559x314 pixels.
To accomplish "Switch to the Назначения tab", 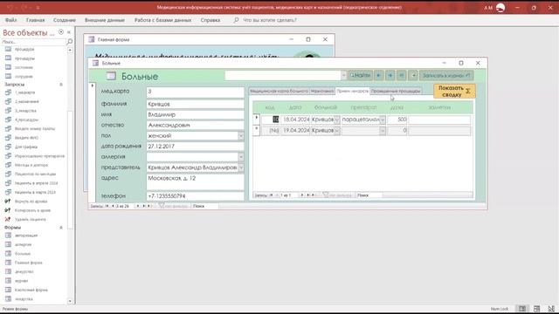I will coord(322,91).
